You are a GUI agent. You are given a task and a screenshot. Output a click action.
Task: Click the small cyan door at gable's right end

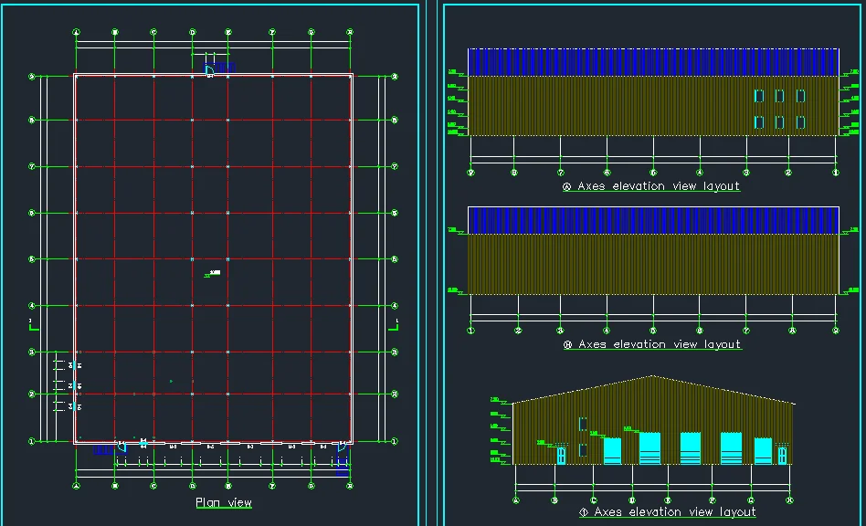[782, 454]
